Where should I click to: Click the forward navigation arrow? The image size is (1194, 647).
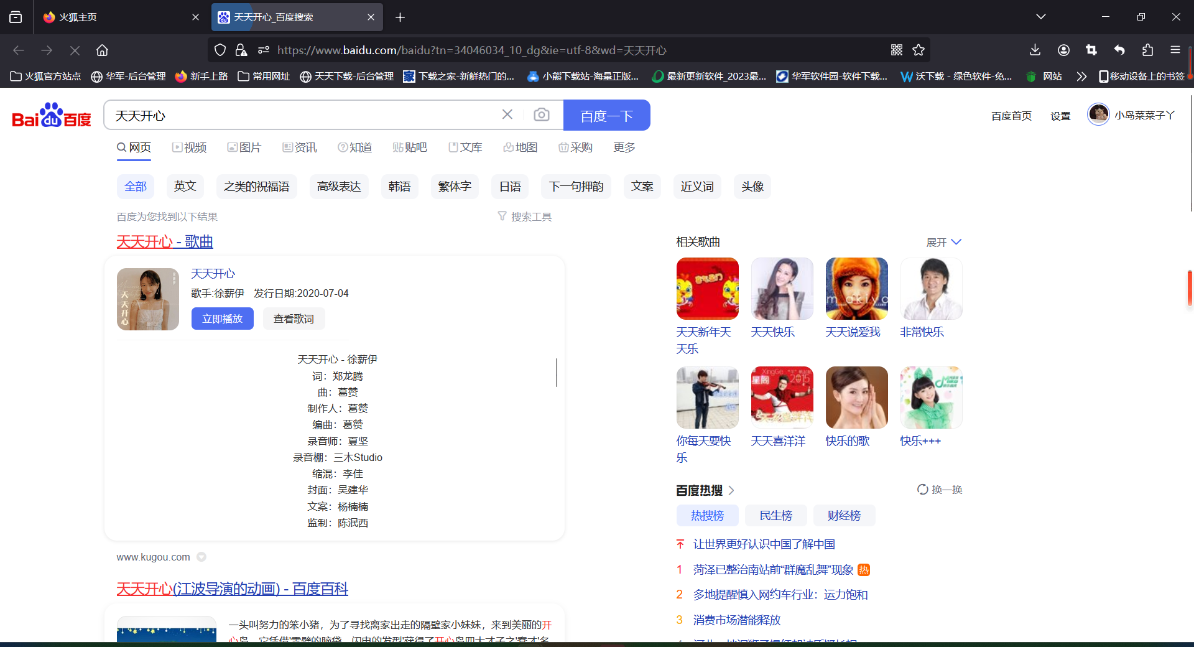47,50
